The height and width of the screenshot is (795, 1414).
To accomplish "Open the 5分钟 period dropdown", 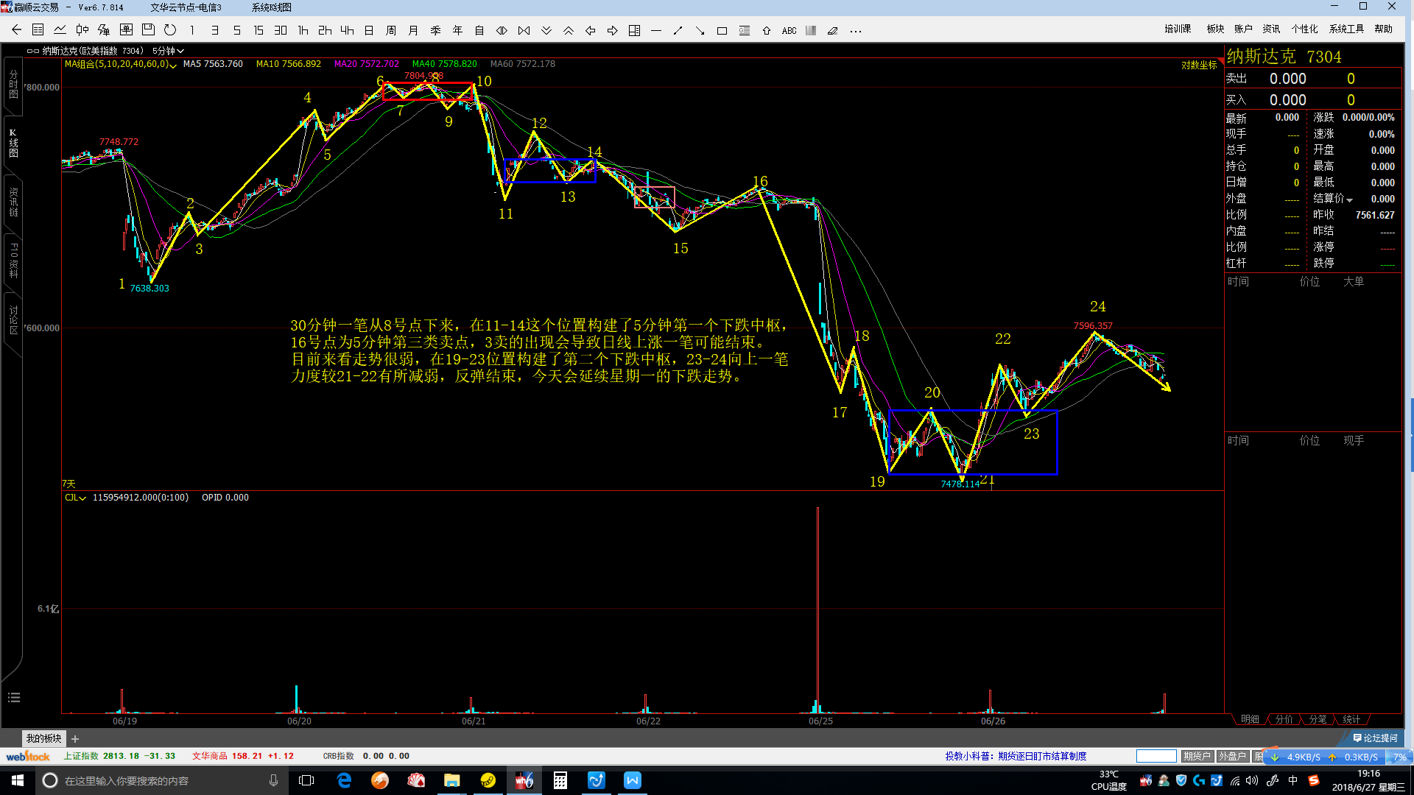I will pyautogui.click(x=168, y=51).
